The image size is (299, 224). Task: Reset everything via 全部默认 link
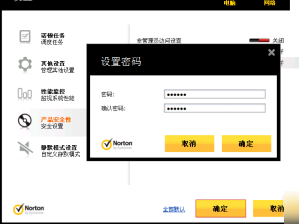click(x=174, y=210)
